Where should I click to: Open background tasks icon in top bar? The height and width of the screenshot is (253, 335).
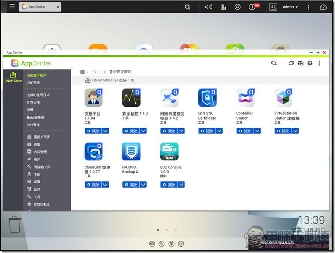(x=223, y=7)
